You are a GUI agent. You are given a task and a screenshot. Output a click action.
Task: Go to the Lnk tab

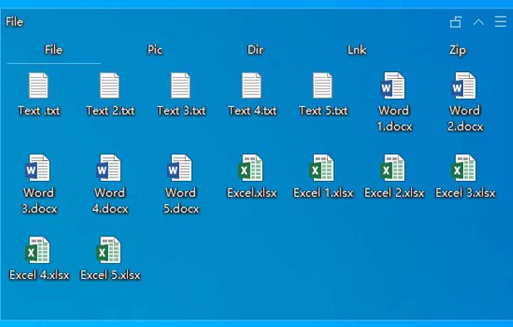pyautogui.click(x=357, y=50)
